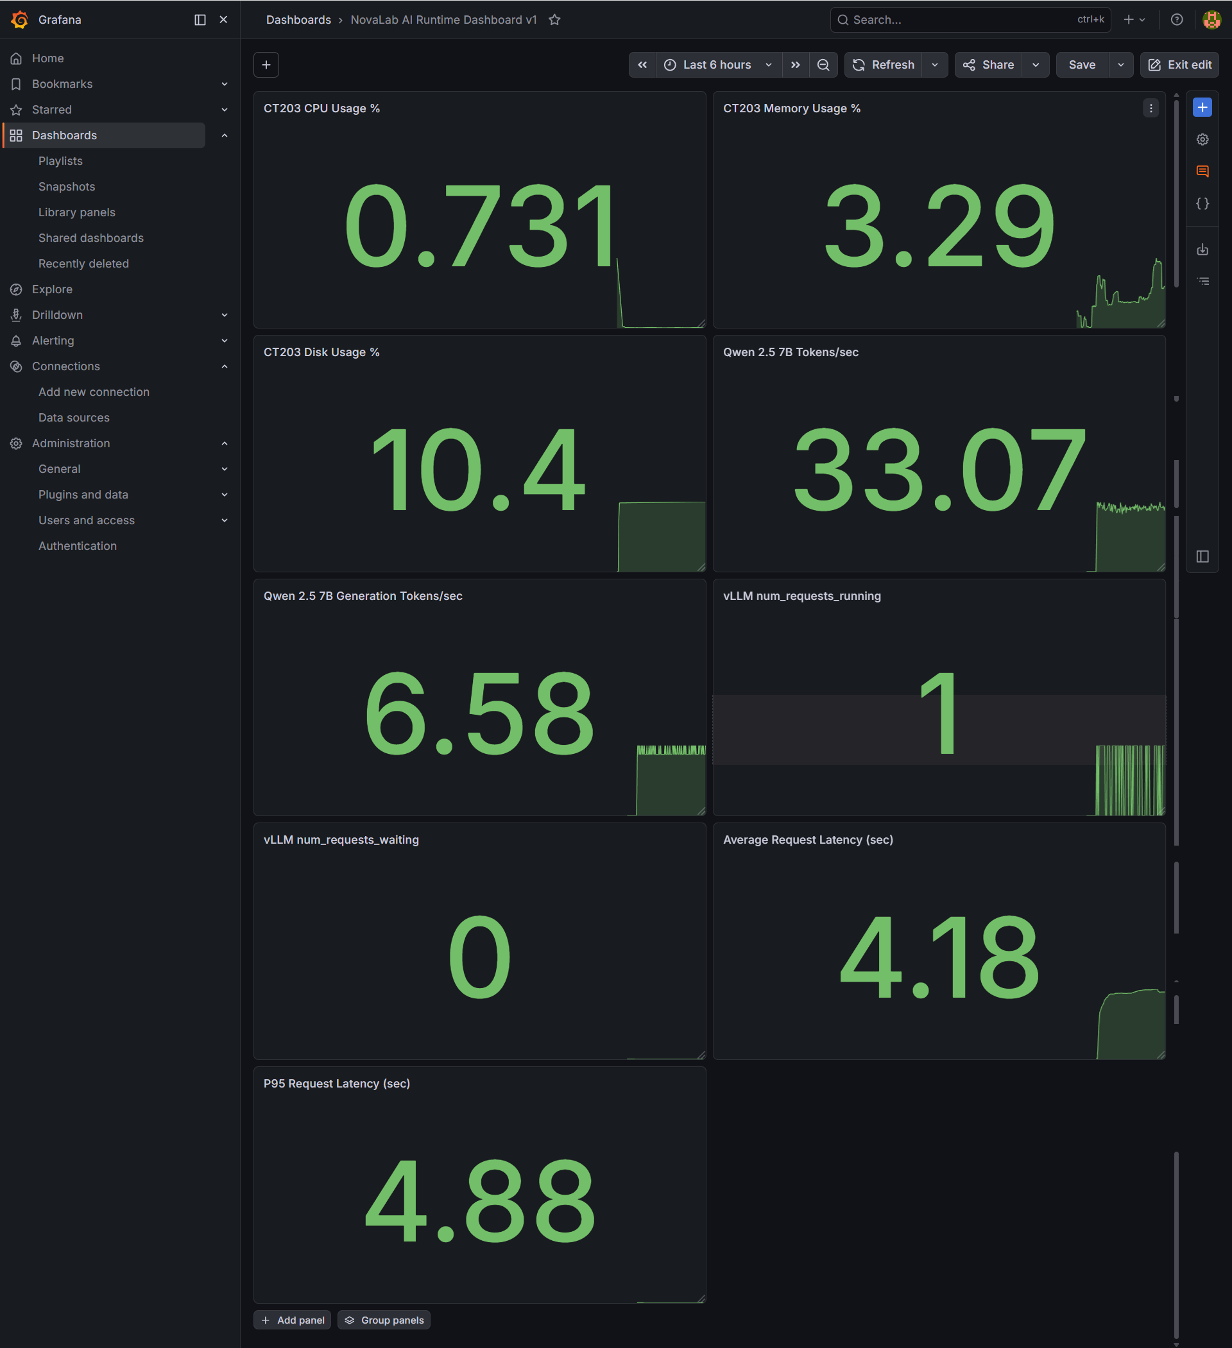Close the navigation menu with the X
Viewport: 1232px width, 1348px height.
tap(223, 19)
